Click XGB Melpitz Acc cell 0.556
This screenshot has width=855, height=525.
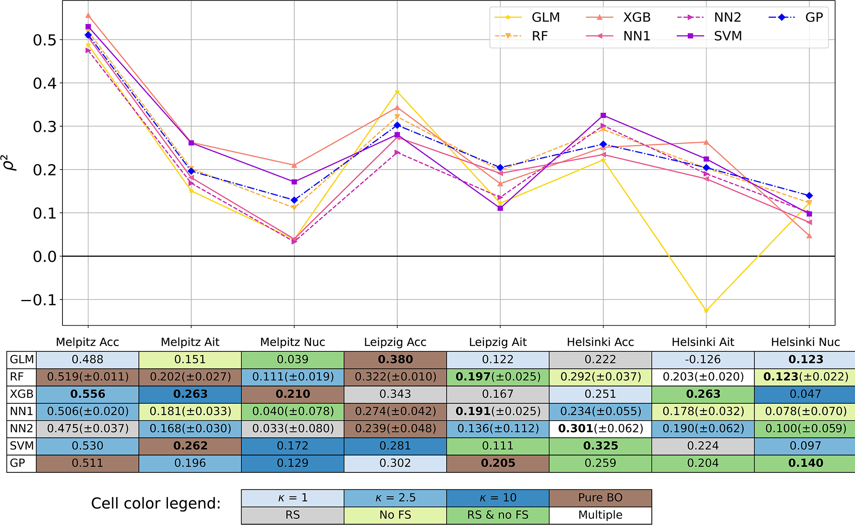[x=87, y=394]
